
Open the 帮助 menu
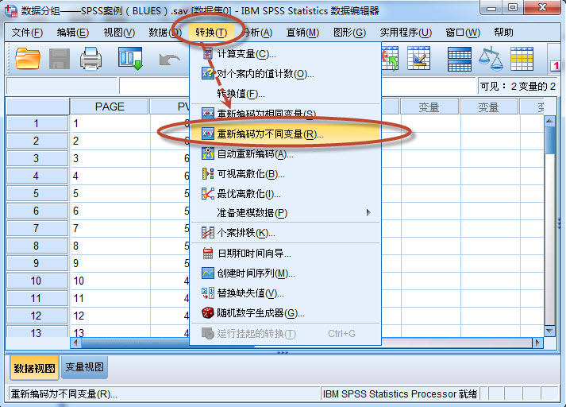click(x=503, y=33)
